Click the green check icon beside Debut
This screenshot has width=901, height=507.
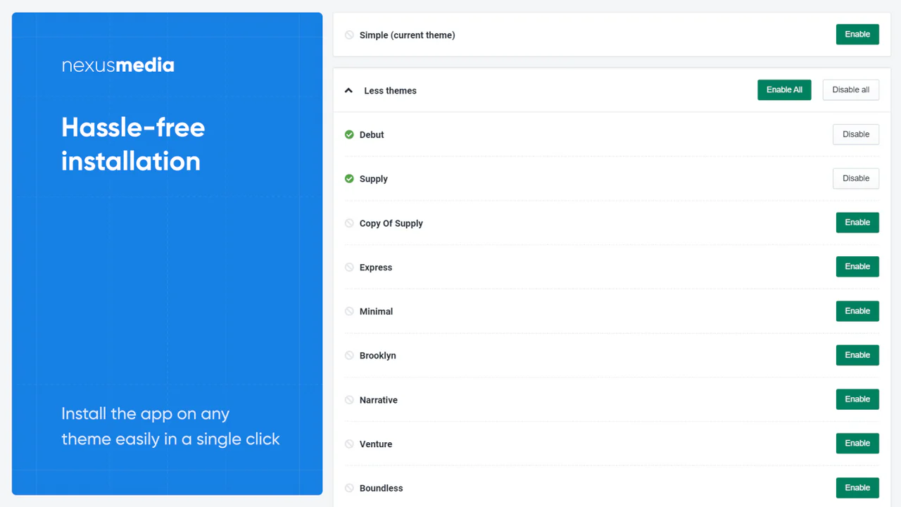pyautogui.click(x=349, y=134)
